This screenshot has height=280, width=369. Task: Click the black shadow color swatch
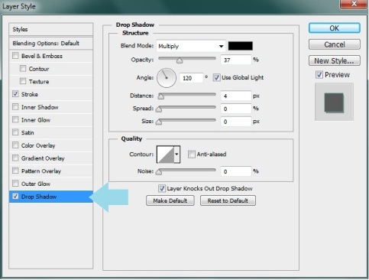pyautogui.click(x=241, y=46)
